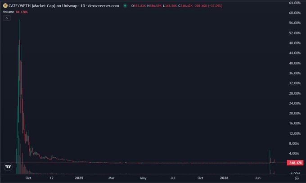Open chart settings gear icon
Image resolution: width=306 pixels, height=183 pixels.
pyautogui.click(x=297, y=178)
